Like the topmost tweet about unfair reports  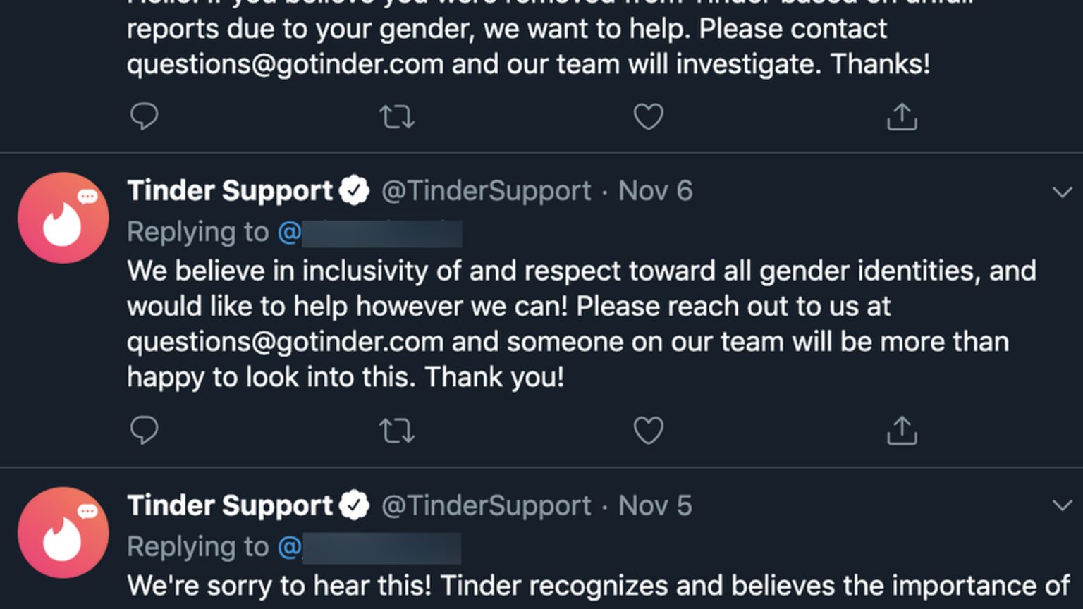[x=648, y=117]
